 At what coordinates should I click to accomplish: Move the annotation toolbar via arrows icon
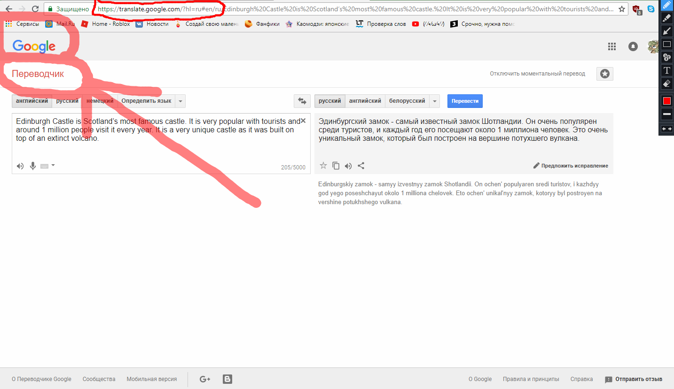[x=666, y=129]
